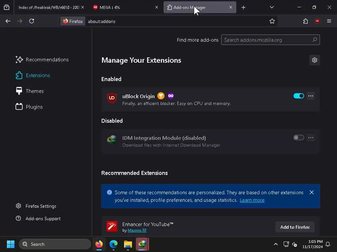337x252 pixels.
Task: Click the Windows taskbar Search box
Action: pyautogui.click(x=55, y=244)
